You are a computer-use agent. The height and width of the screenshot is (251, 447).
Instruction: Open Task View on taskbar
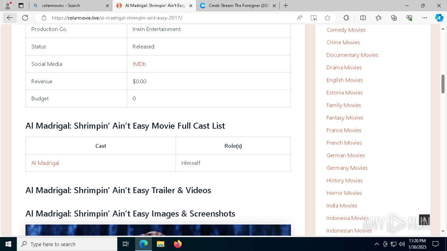point(126,244)
